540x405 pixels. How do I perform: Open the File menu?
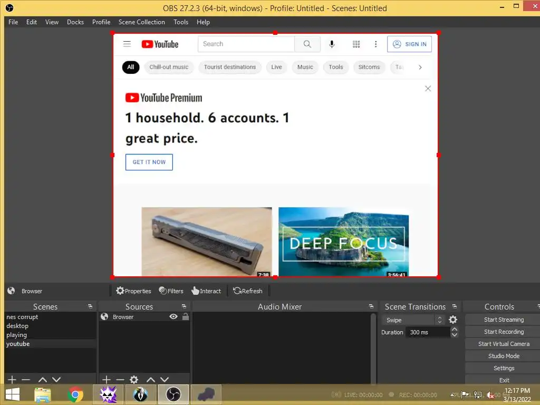click(13, 22)
